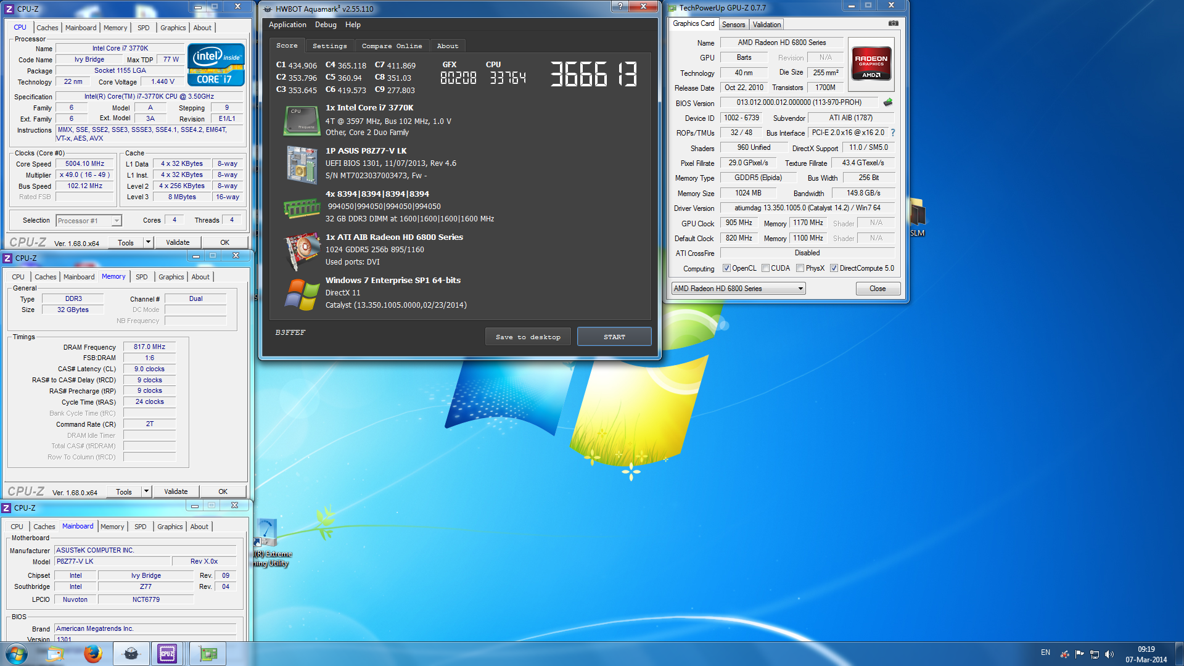Launch Firefox from the taskbar
Viewport: 1184px width, 666px height.
[x=93, y=654]
